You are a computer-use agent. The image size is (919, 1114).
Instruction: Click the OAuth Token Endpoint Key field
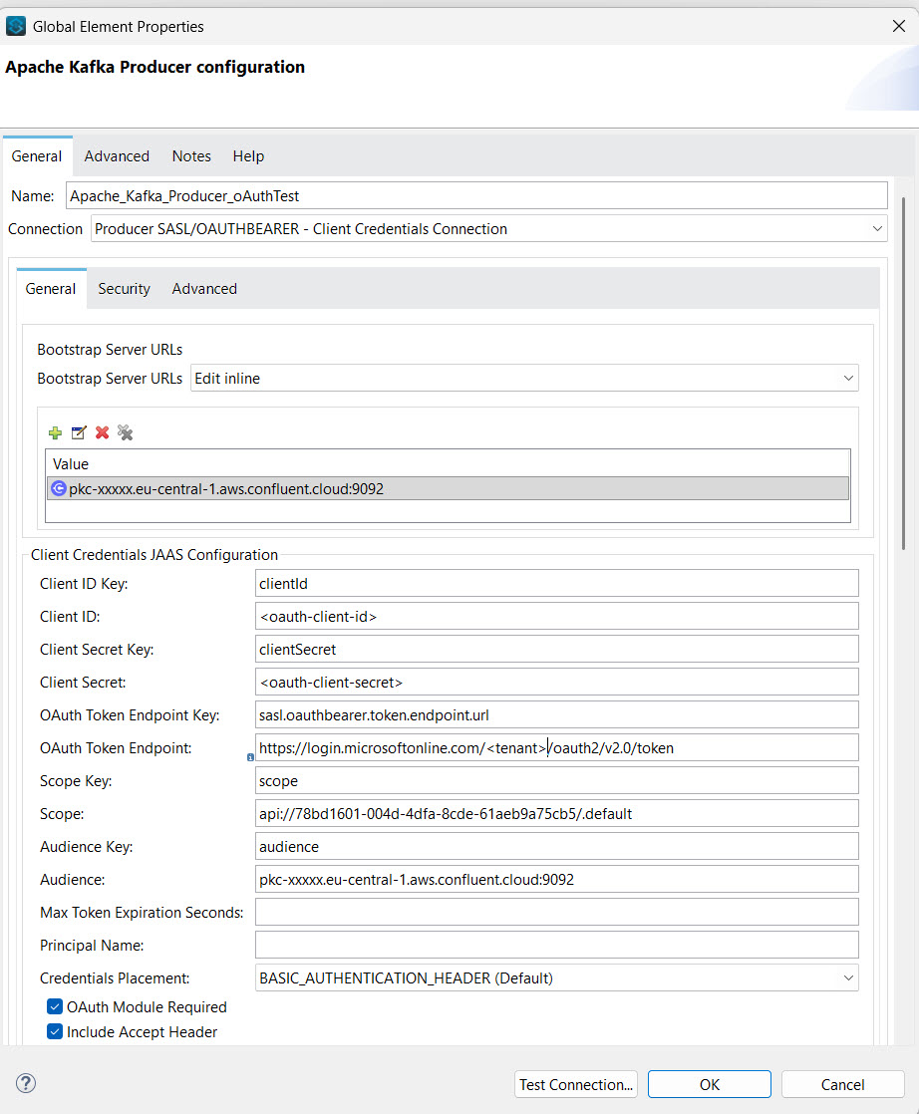[556, 714]
